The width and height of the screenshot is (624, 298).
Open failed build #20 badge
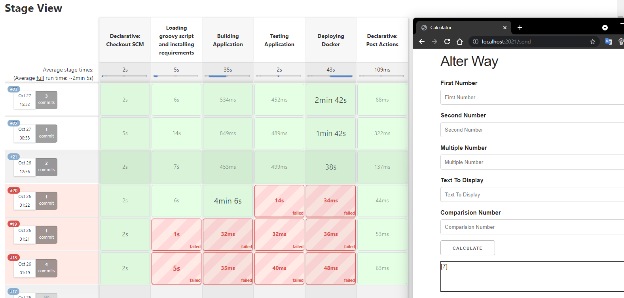[x=14, y=190]
